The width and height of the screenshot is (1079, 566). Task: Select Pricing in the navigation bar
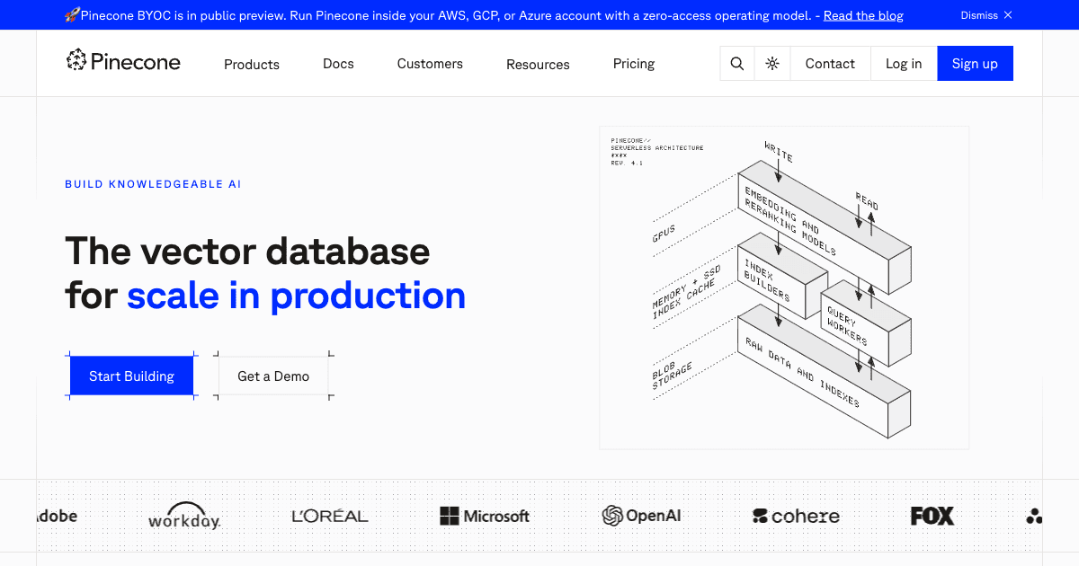633,64
